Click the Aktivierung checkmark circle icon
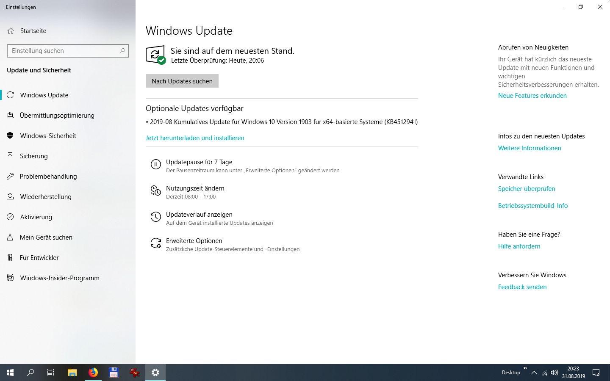This screenshot has height=381, width=610. [11, 217]
